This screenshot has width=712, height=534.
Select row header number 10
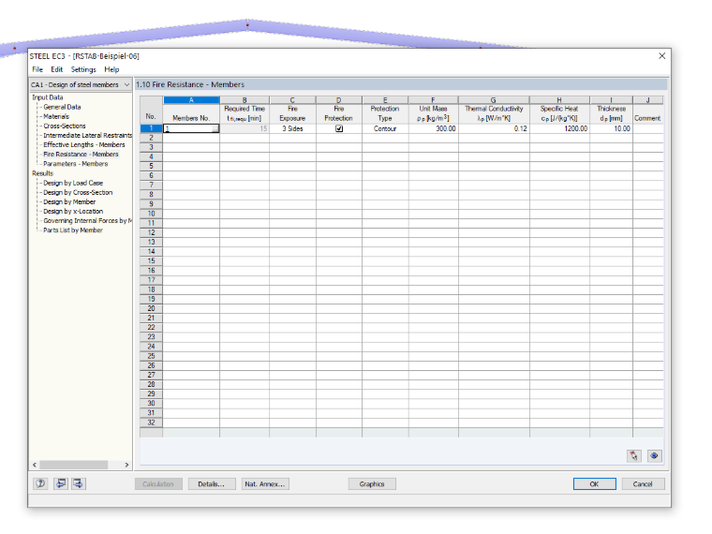151,214
